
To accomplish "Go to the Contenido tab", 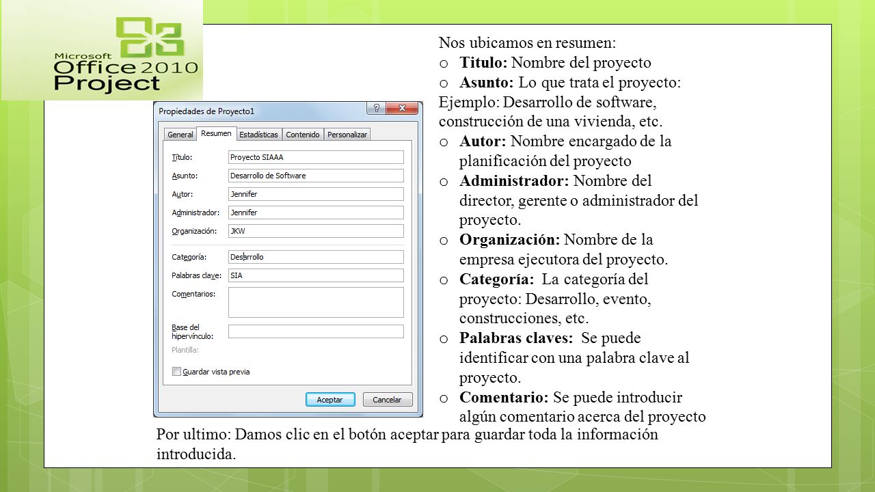I will pos(303,135).
